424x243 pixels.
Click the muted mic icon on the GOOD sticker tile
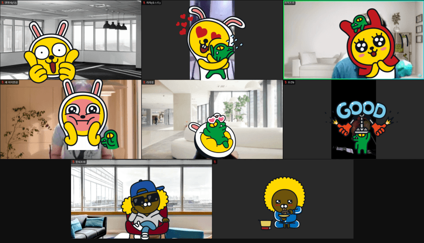pos(286,82)
